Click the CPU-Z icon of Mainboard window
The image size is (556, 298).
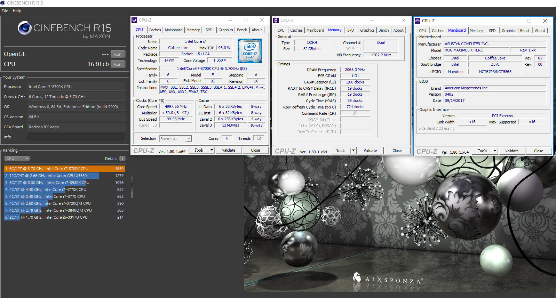click(x=418, y=21)
